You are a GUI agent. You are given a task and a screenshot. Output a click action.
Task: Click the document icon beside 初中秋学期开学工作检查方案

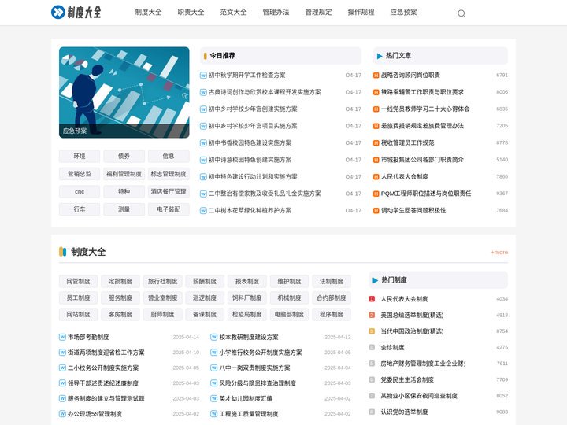pos(203,76)
